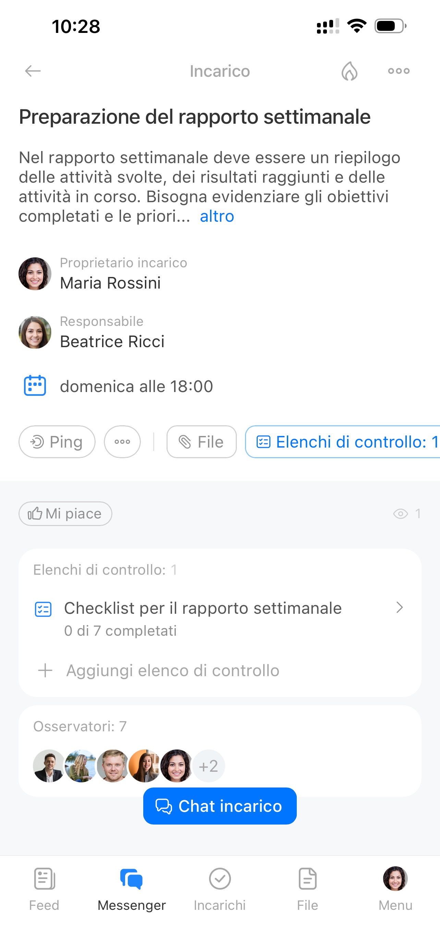The image size is (440, 952).
Task: Select the Elenchi di controllo chip
Action: (x=343, y=442)
